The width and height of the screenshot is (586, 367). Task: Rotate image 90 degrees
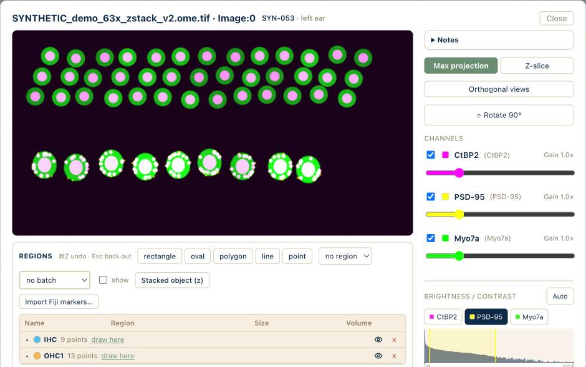(499, 115)
